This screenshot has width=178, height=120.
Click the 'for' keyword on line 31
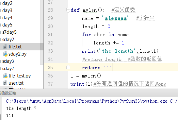pos(86,34)
